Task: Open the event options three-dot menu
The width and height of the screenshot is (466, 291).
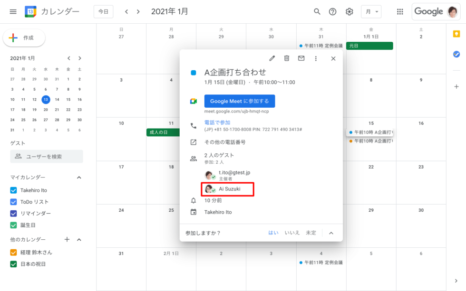Action: 316,58
